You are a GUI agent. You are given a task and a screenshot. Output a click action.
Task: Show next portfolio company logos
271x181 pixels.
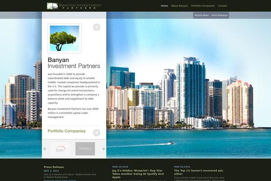coord(103,149)
